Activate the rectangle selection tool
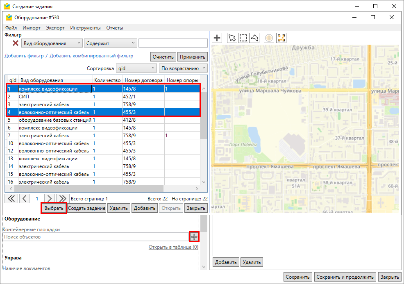 click(243, 38)
